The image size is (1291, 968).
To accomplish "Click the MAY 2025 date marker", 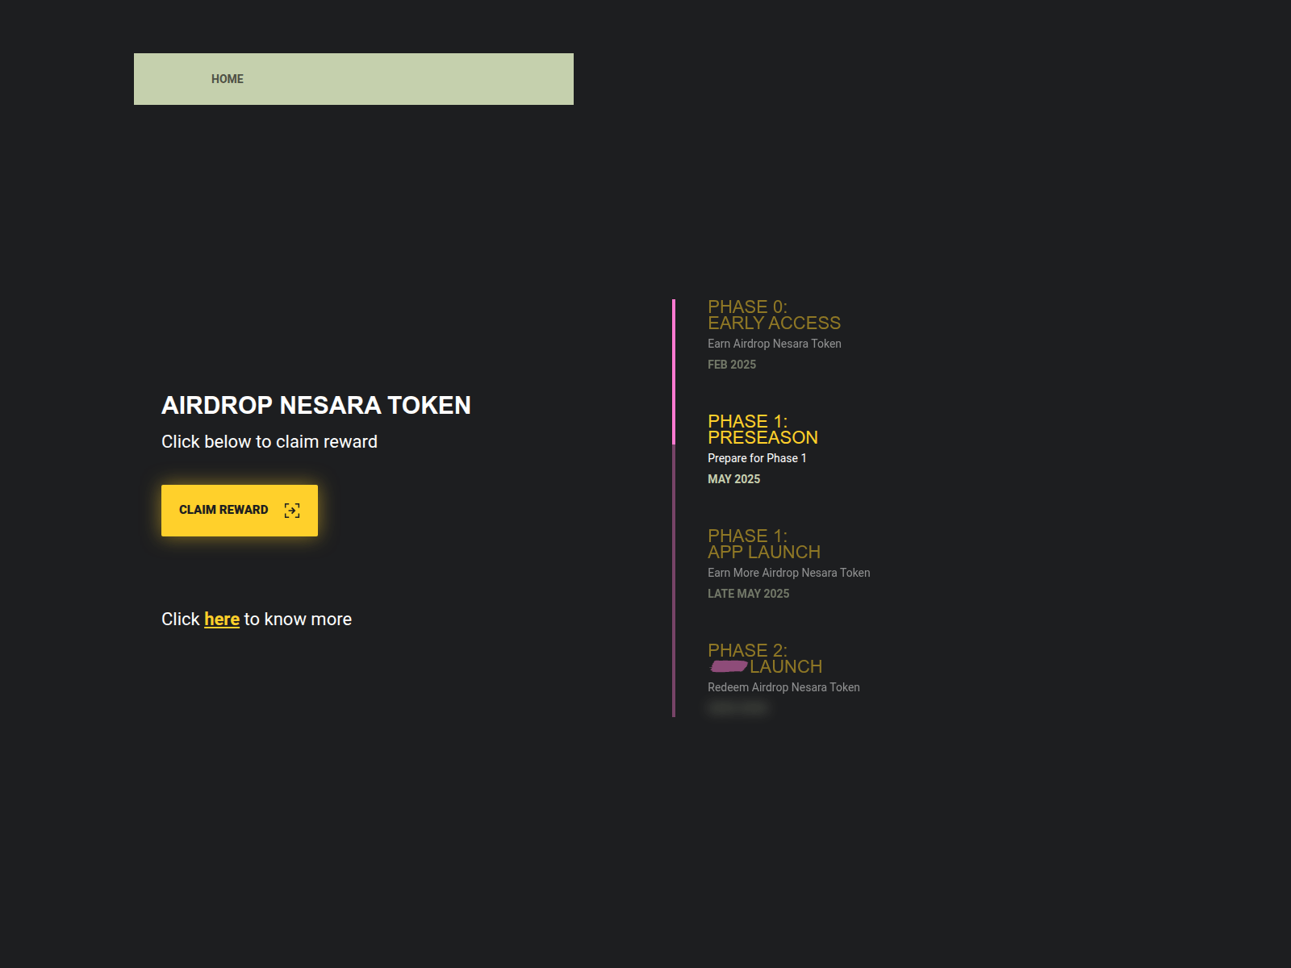I will point(733,478).
